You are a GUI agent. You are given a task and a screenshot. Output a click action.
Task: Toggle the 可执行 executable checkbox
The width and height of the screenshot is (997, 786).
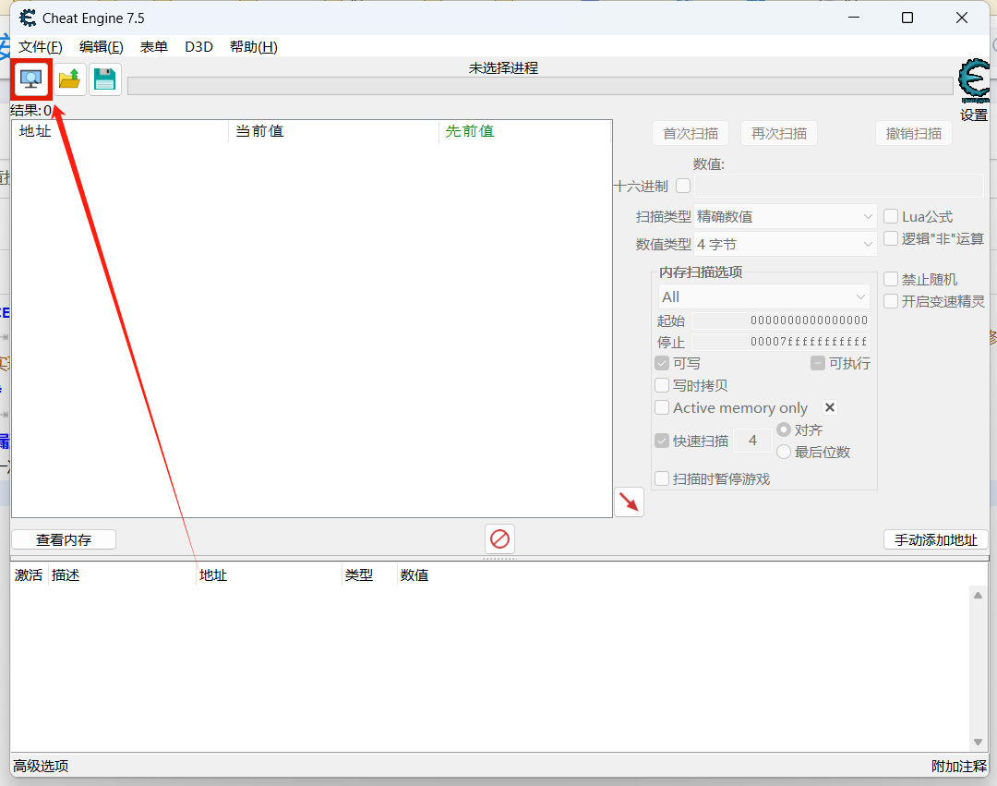tap(818, 363)
